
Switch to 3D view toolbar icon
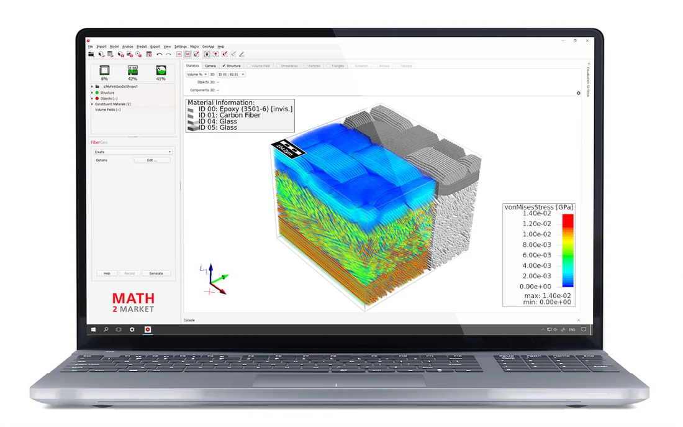(x=188, y=54)
